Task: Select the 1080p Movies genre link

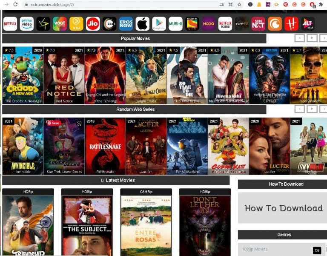Action: [x=255, y=249]
